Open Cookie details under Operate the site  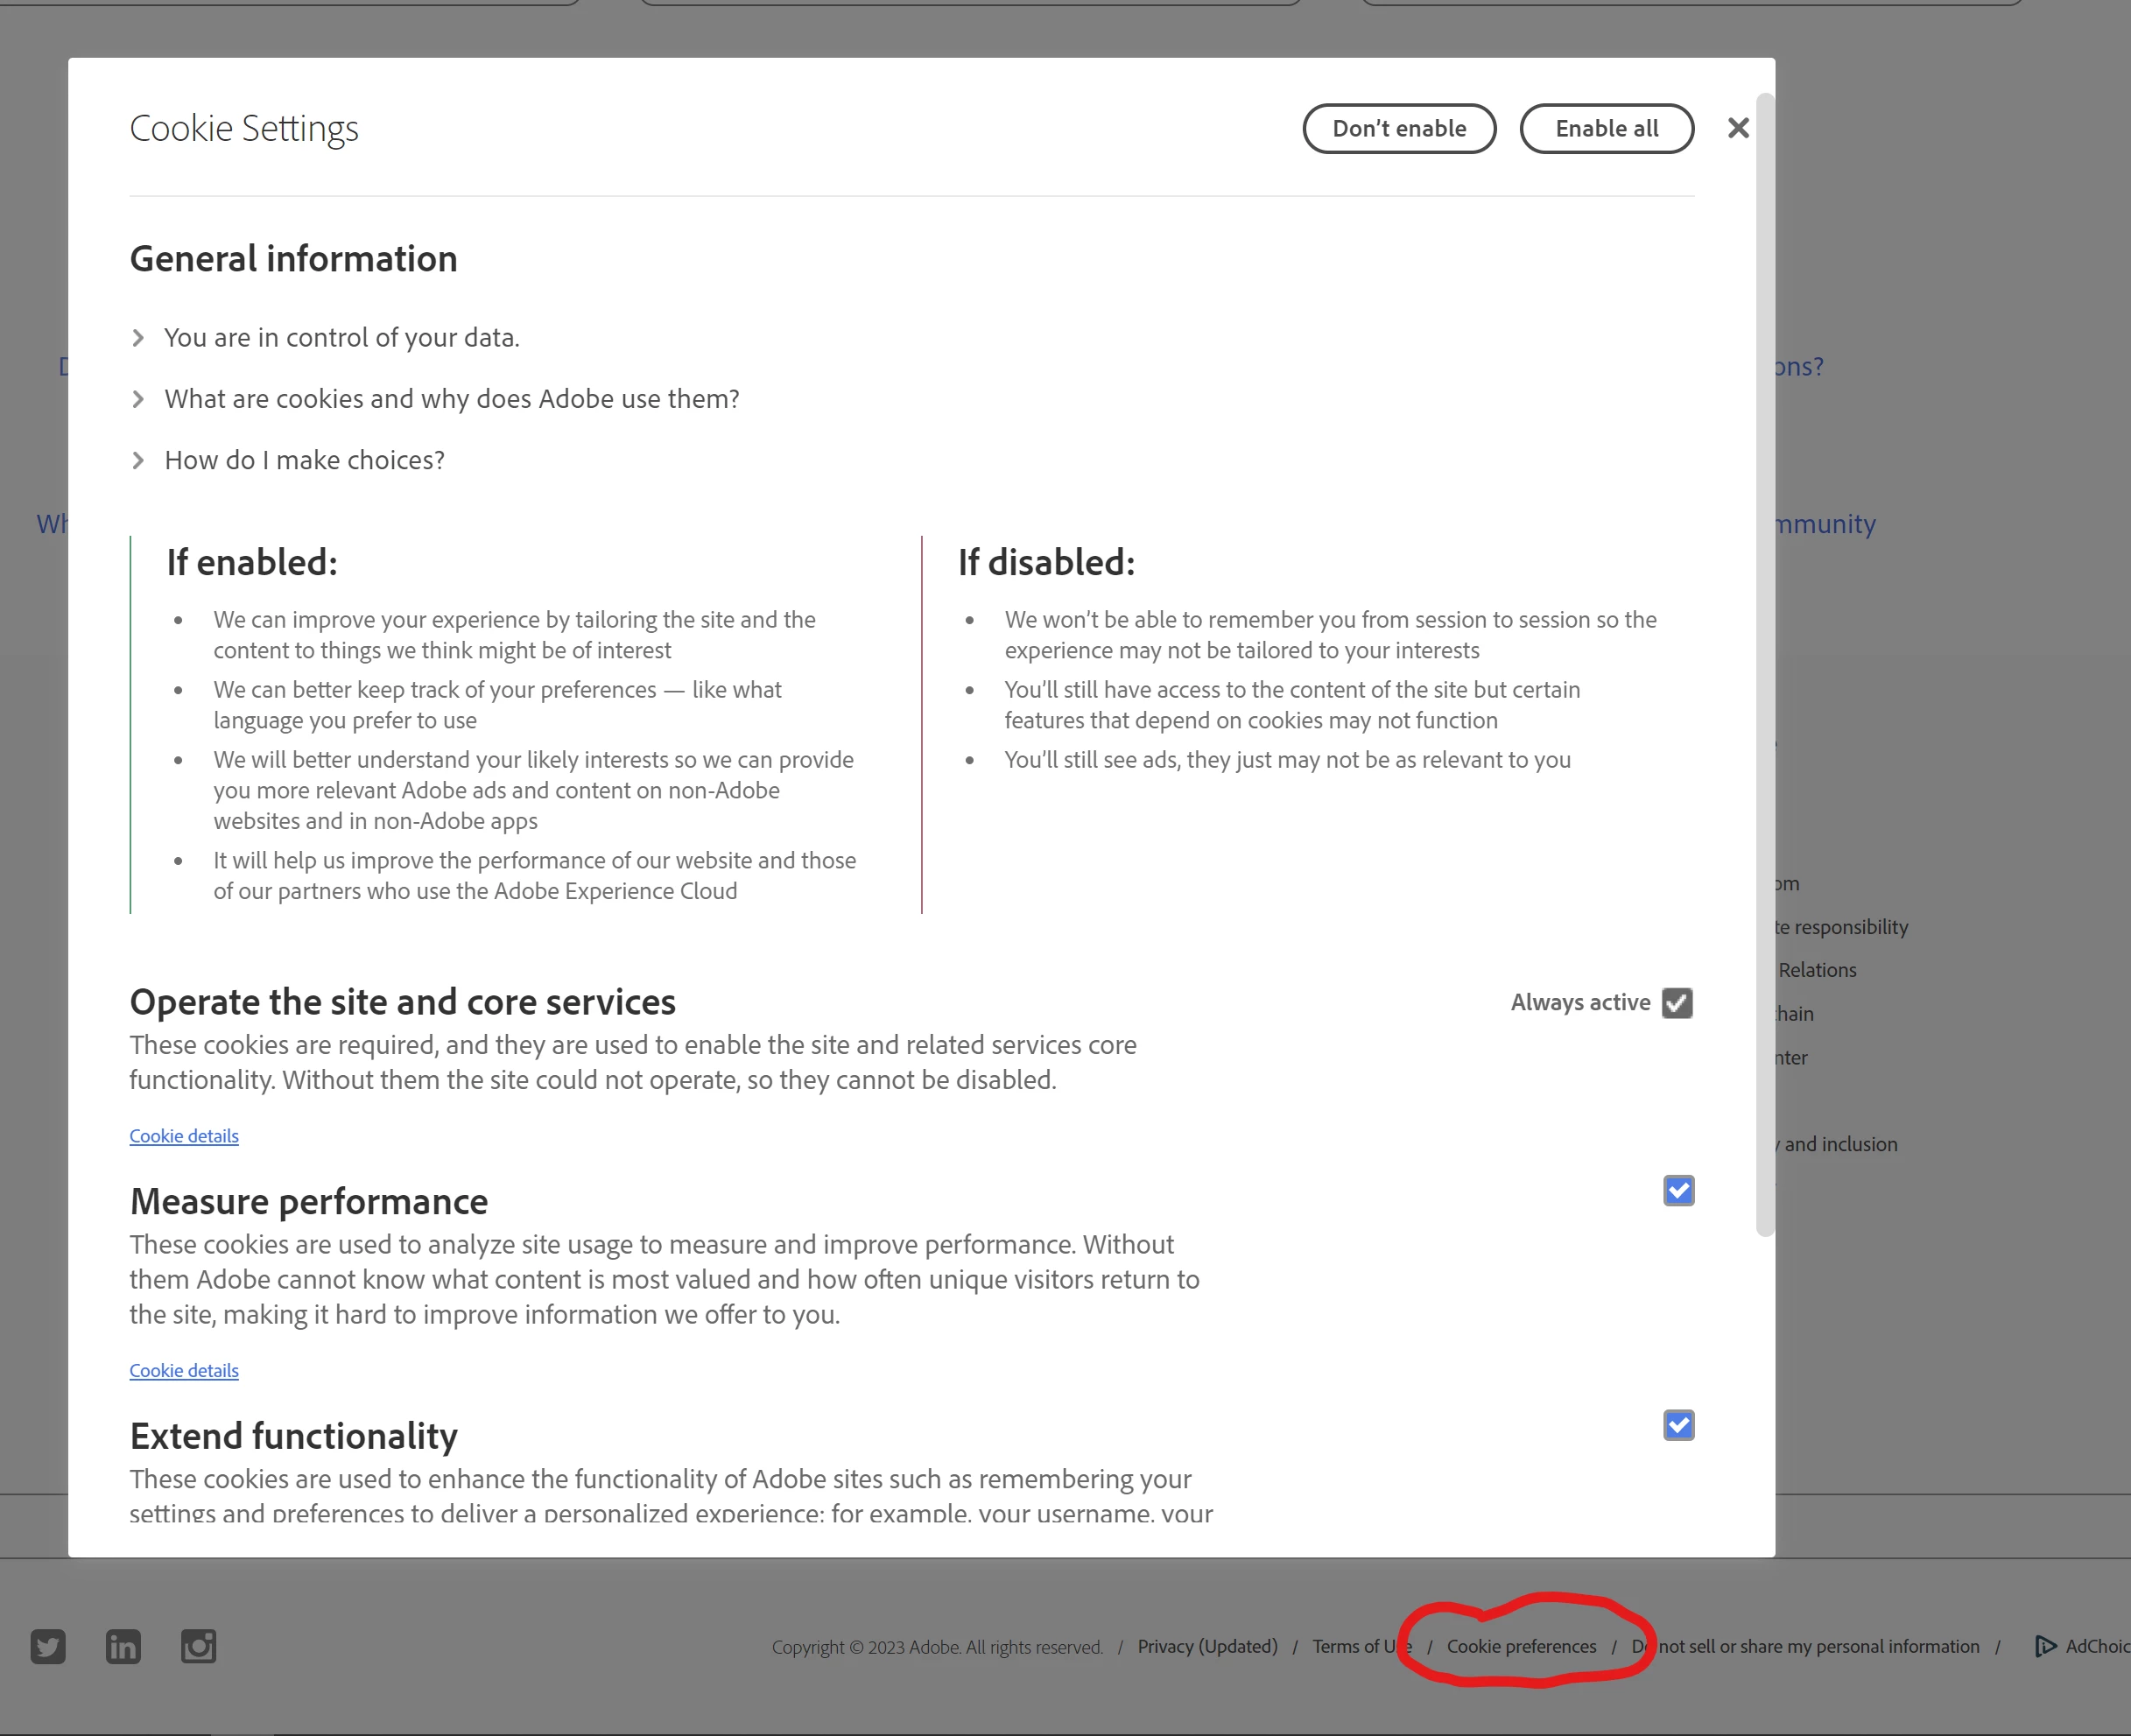[184, 1136]
